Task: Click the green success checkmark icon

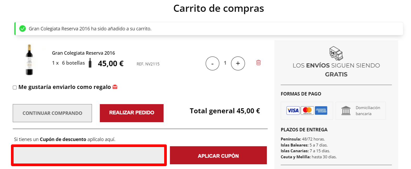Action: 23,29
